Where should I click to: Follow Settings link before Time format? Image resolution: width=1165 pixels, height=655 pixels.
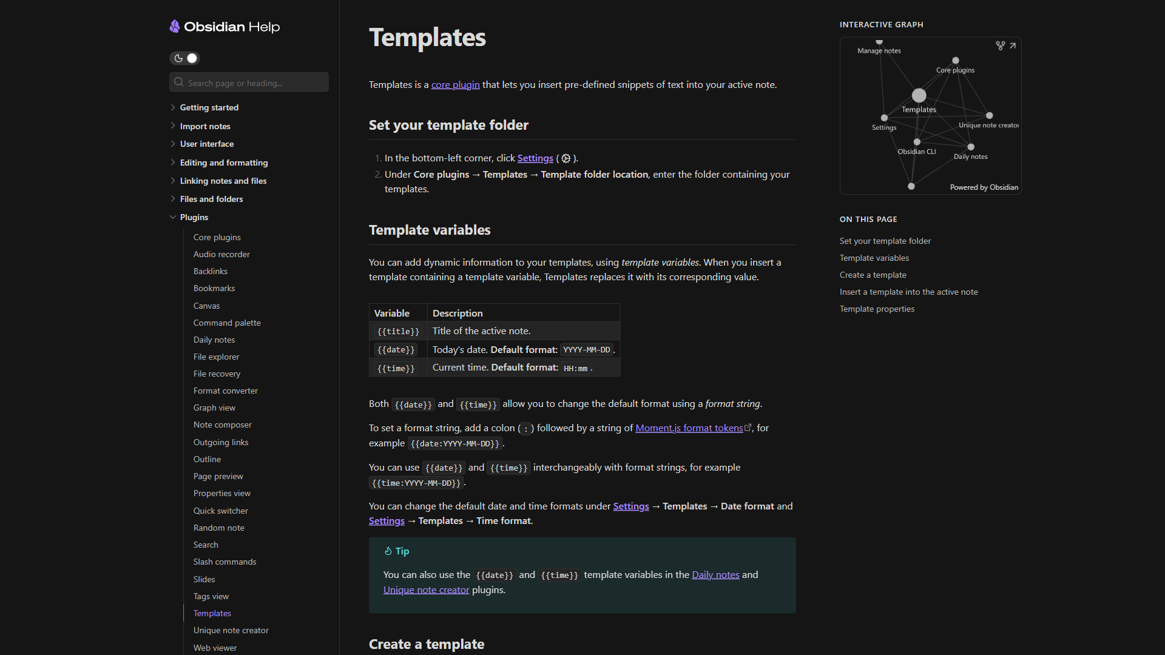point(387,521)
